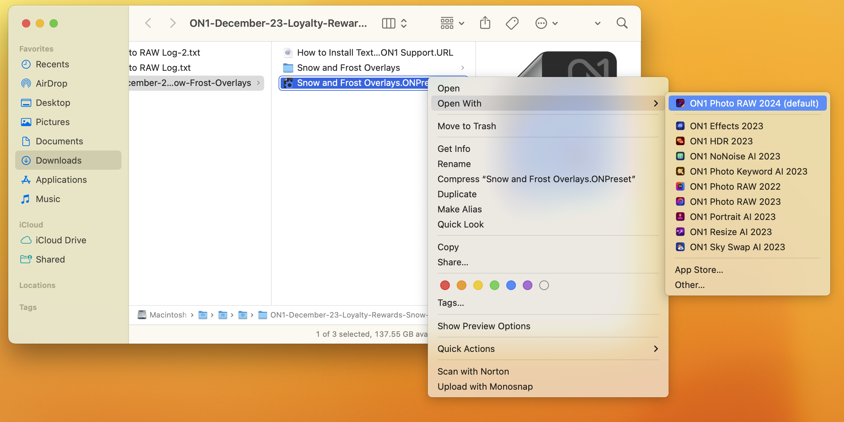
Task: Choose Quick Look
Action: [x=548, y=224]
